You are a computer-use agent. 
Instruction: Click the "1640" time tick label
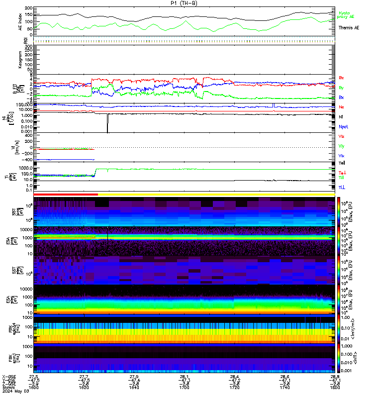134,388
